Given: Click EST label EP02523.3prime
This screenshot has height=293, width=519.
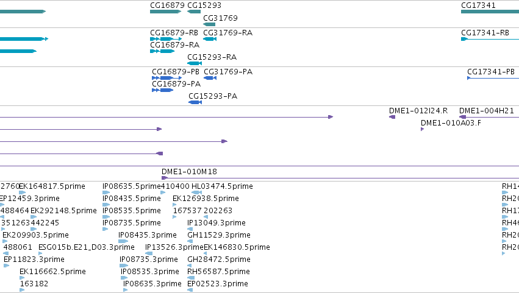Looking at the screenshot, I should point(218,284).
